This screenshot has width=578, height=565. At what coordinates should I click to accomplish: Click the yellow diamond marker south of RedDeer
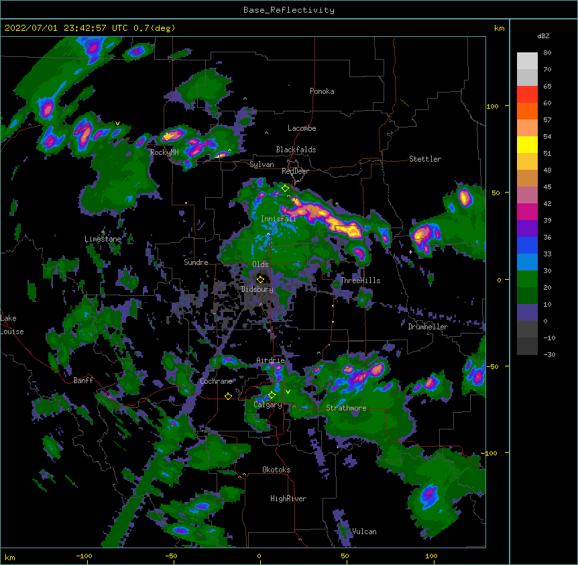(x=285, y=189)
